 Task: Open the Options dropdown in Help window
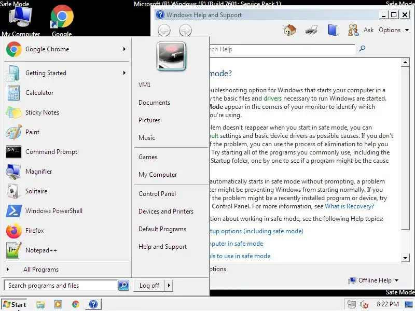[x=394, y=30]
